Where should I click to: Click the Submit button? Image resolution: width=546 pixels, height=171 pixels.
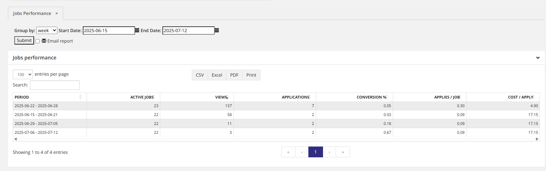pyautogui.click(x=24, y=40)
